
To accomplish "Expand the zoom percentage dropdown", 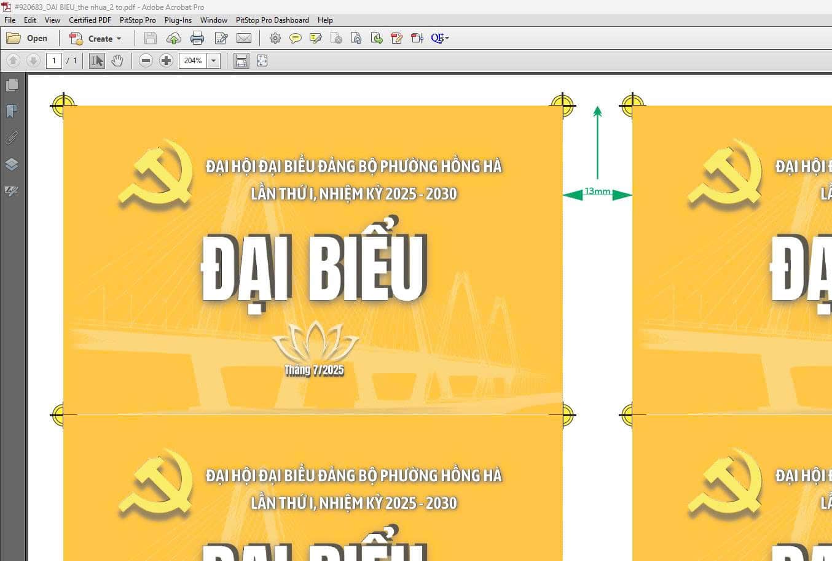I will (214, 61).
